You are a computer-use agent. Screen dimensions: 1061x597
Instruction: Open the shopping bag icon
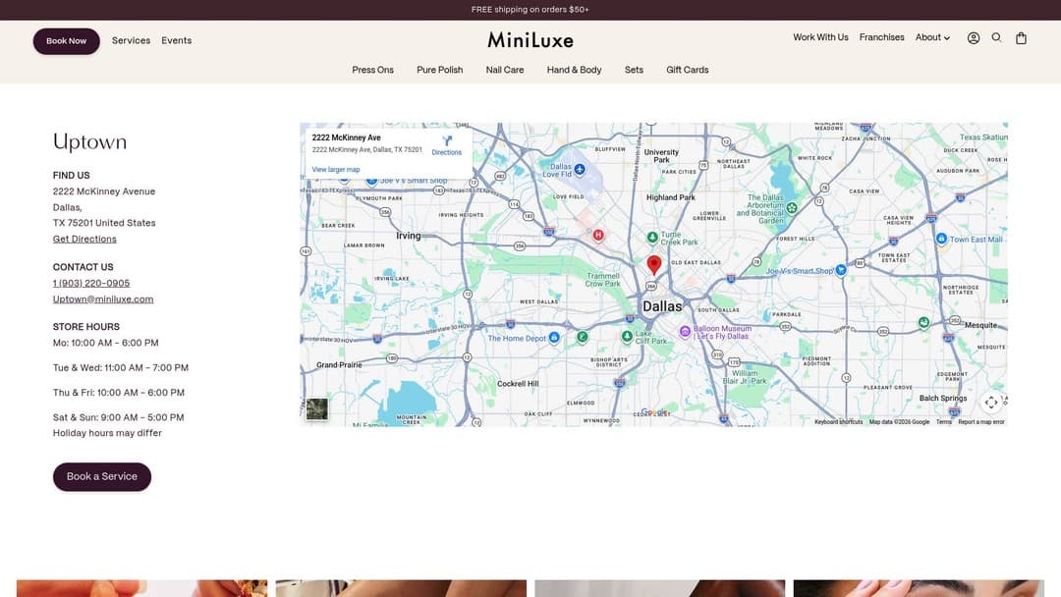[x=1021, y=37]
